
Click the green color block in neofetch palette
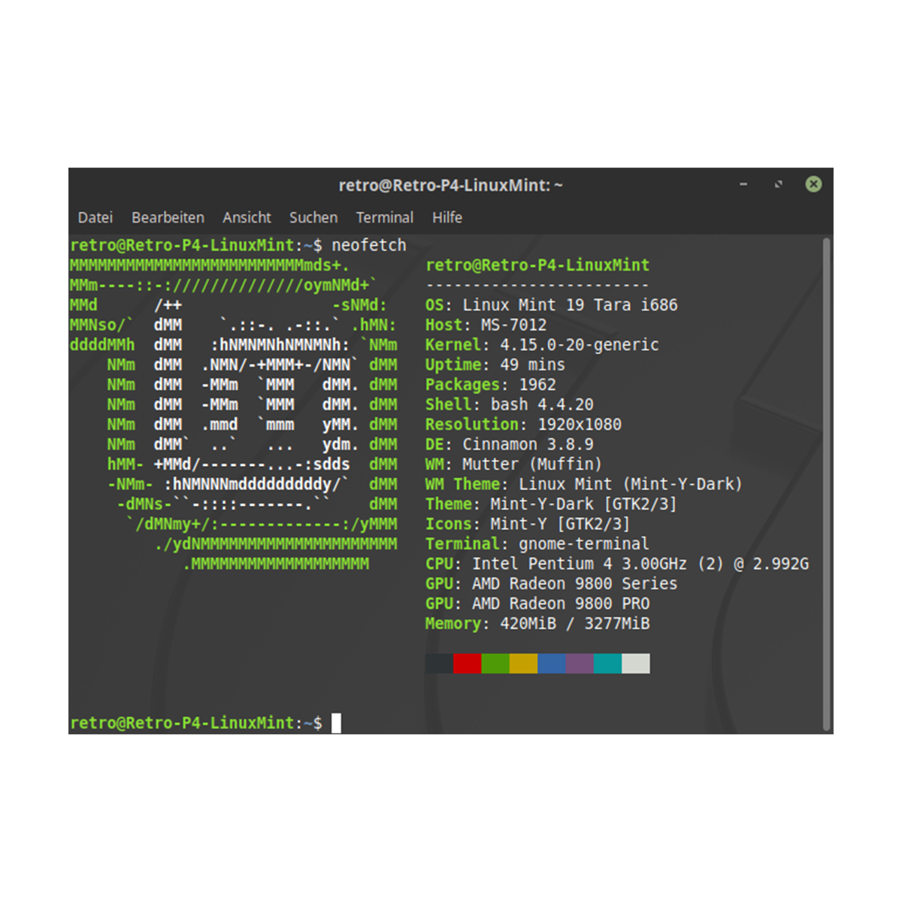coord(495,663)
